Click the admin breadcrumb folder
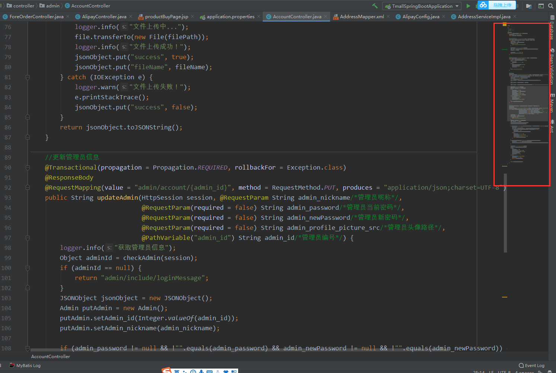This screenshot has height=373, width=556. 49,6
